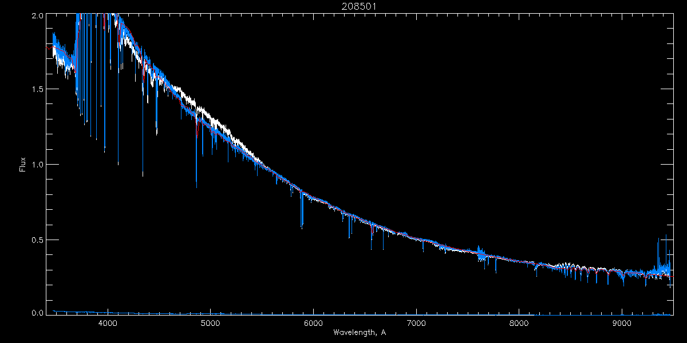The width and height of the screenshot is (687, 343).
Task: Click the 9000 wavelength tick label
Action: (x=622, y=323)
